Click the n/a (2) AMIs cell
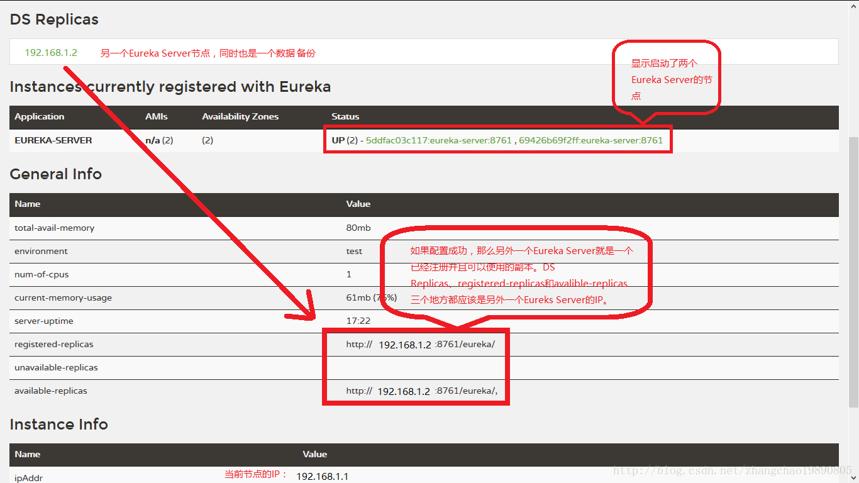This screenshot has width=859, height=483. 159,140
